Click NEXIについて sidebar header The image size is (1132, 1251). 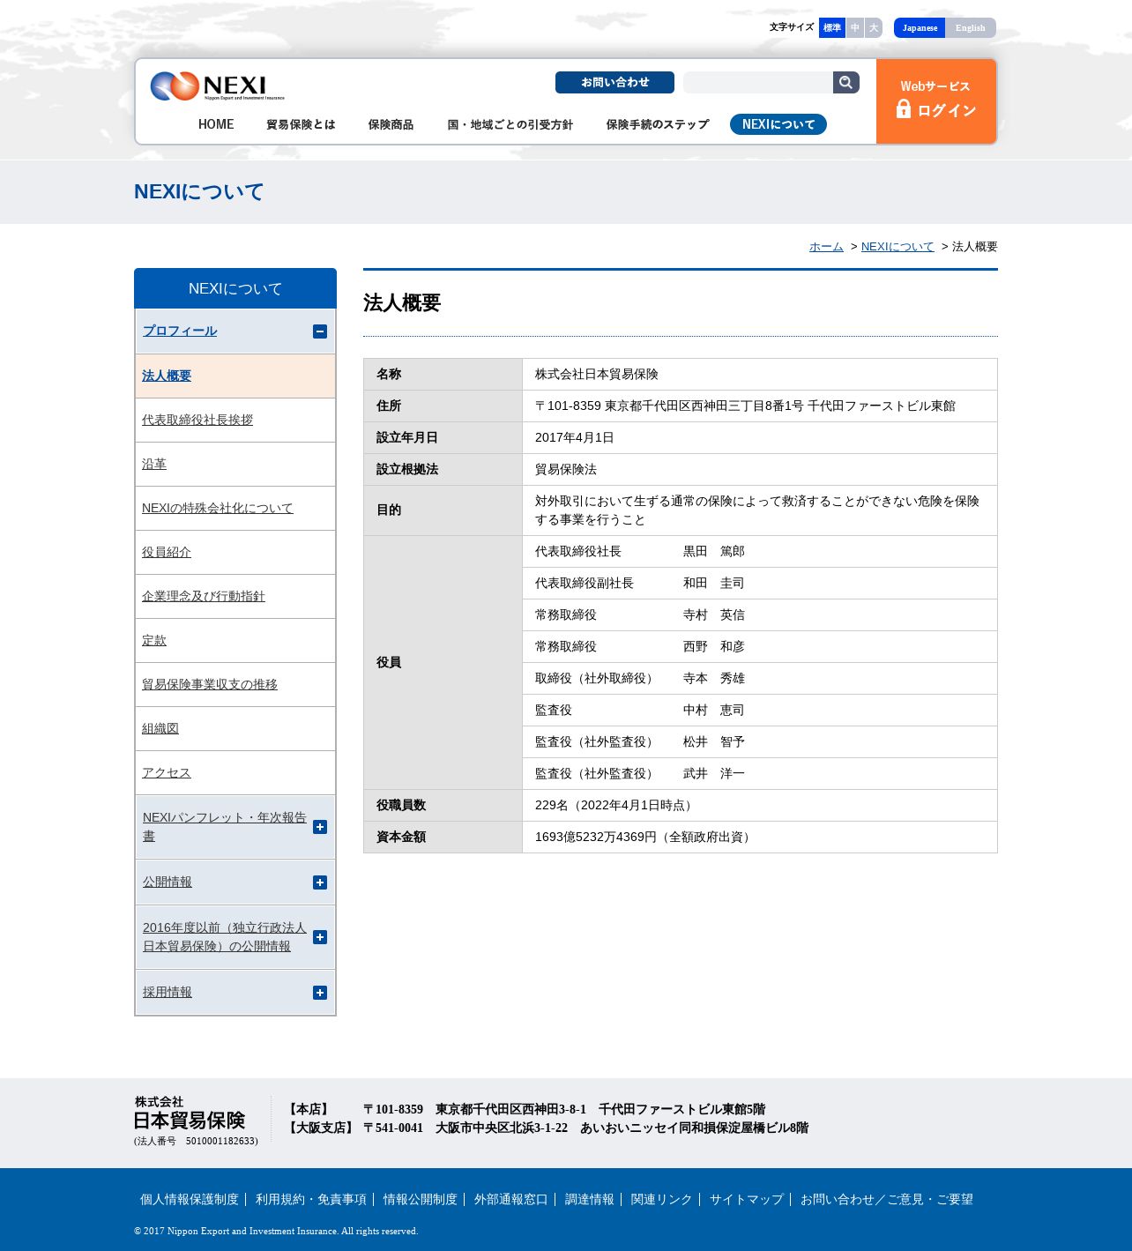pos(235,288)
